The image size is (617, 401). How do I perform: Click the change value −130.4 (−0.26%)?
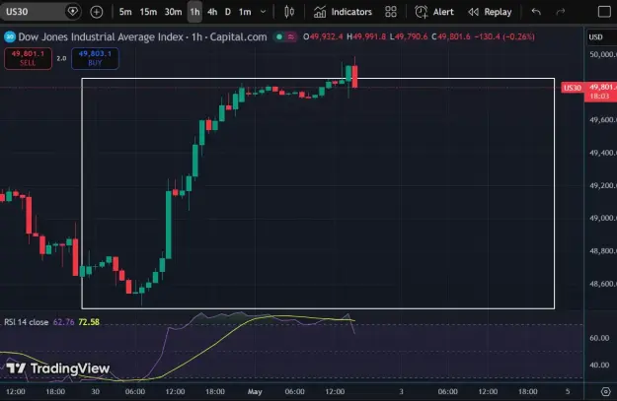pos(504,36)
